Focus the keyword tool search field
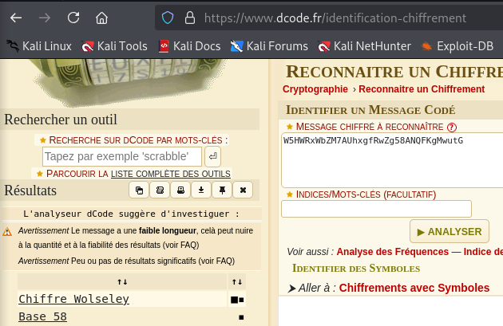 click(x=122, y=156)
